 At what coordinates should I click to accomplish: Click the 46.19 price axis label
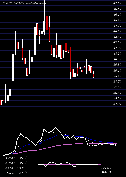[x=117, y=14]
